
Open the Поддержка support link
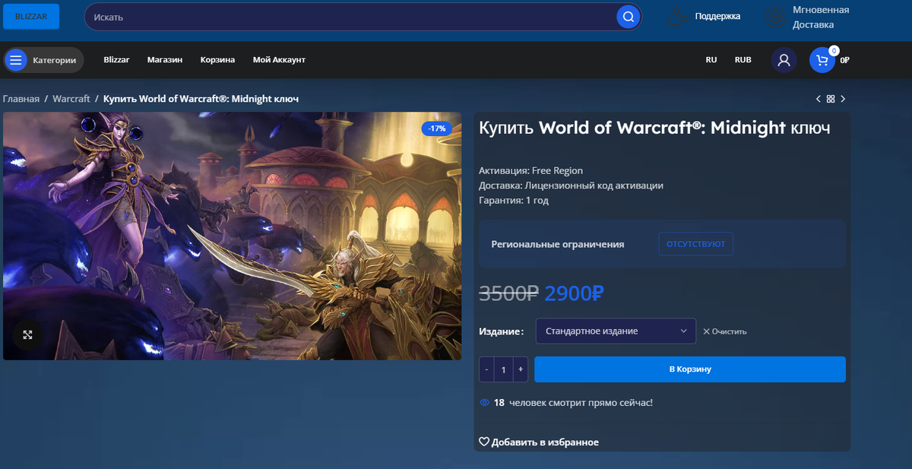point(717,16)
